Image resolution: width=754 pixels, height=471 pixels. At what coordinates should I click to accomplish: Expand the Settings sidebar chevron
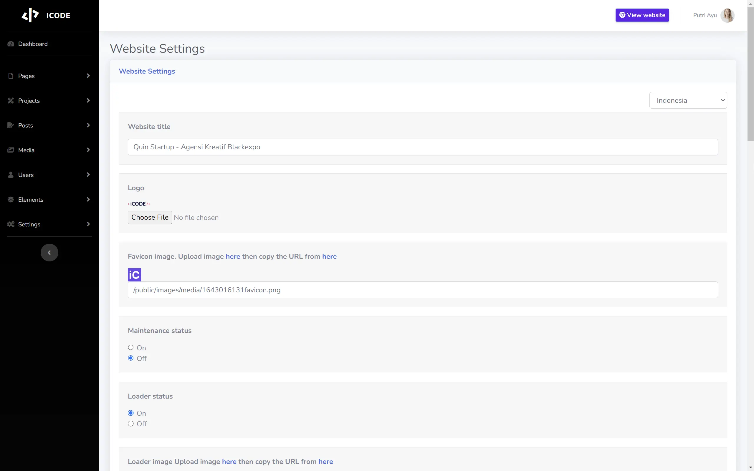coord(88,224)
